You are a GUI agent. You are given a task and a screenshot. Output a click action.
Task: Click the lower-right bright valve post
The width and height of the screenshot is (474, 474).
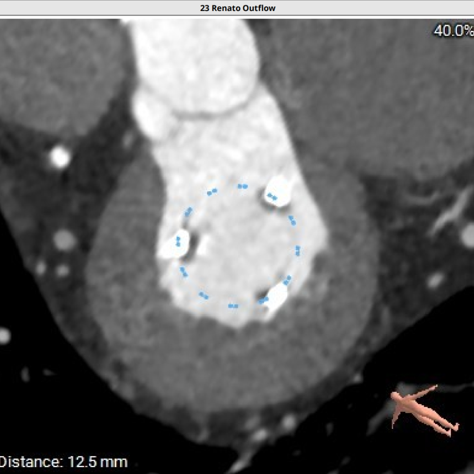[275, 297]
